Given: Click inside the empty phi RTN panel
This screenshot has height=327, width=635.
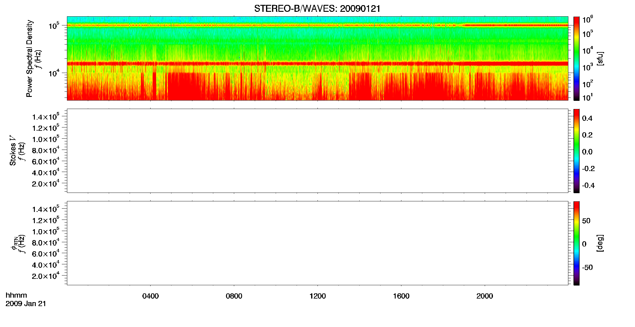Looking at the screenshot, I should (317, 243).
